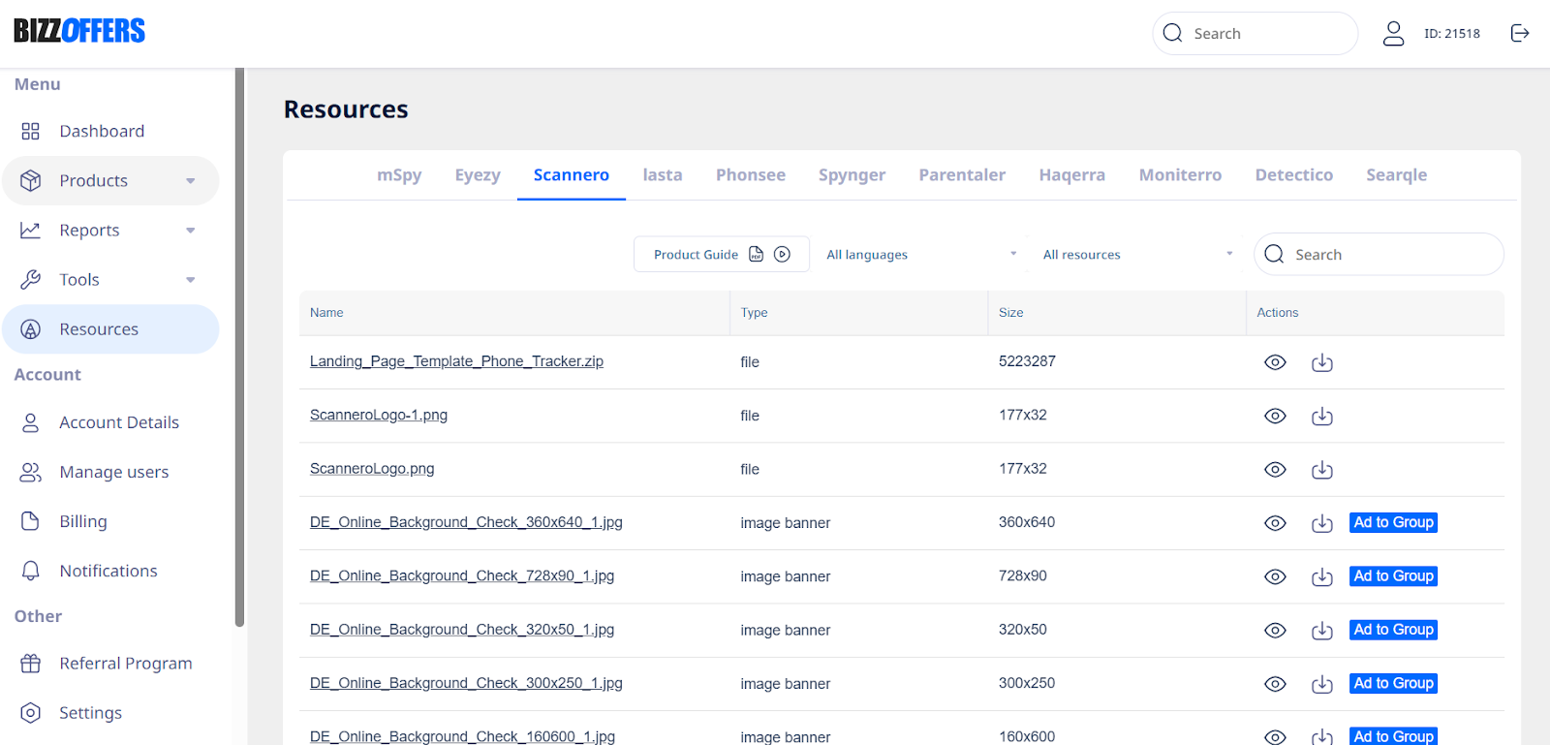
Task: Open the ScanneroLogo.png link
Action: (372, 469)
